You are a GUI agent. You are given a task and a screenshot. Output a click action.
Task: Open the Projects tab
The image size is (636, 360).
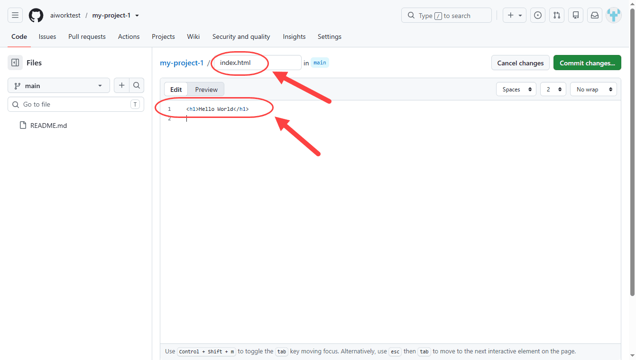[163, 36]
